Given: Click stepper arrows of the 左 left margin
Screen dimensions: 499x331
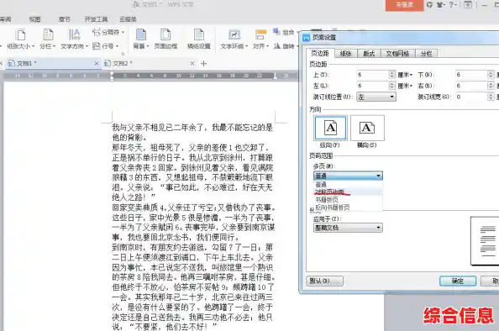Looking at the screenshot, I should coord(392,86).
